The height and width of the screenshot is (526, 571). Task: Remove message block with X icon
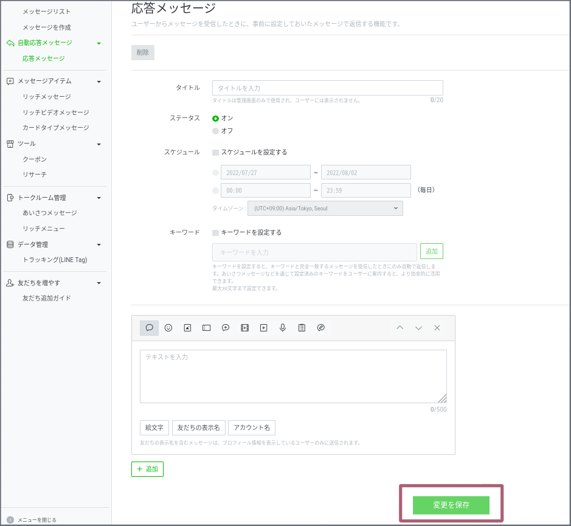coord(437,328)
